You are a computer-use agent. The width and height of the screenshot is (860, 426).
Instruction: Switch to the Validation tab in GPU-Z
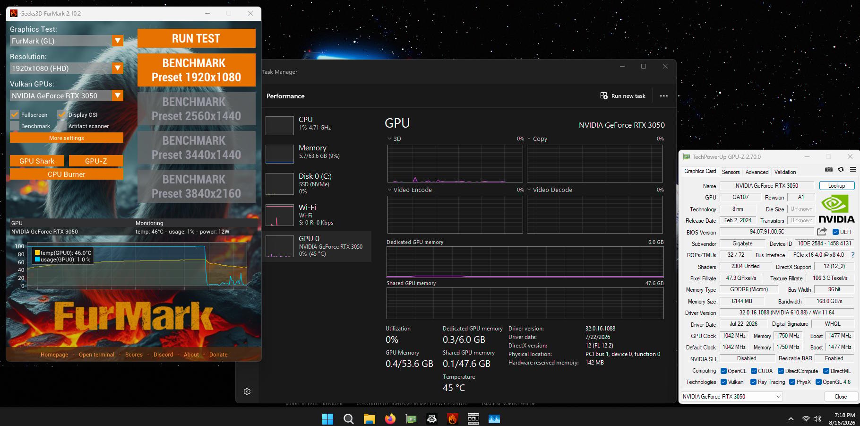point(785,172)
